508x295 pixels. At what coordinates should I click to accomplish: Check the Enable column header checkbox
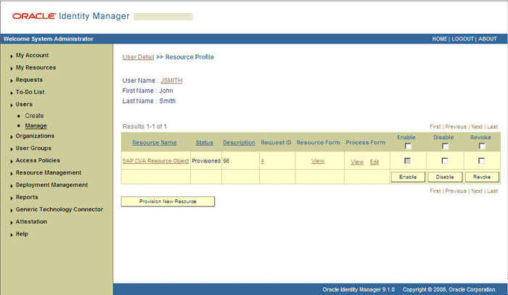tap(408, 146)
